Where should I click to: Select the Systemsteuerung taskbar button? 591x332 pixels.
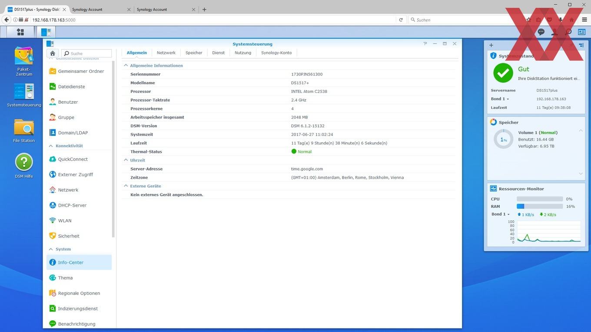pos(46,32)
